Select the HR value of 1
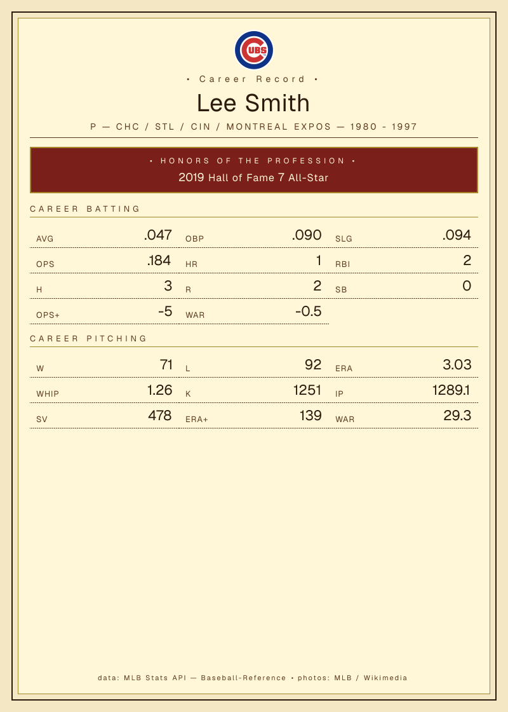 [x=318, y=260]
